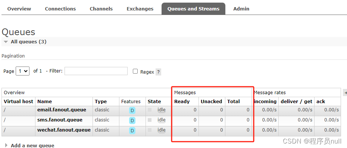347x148 pixels.
Task: Click the state indicator square for sms.fanout.queue
Action: click(x=150, y=120)
